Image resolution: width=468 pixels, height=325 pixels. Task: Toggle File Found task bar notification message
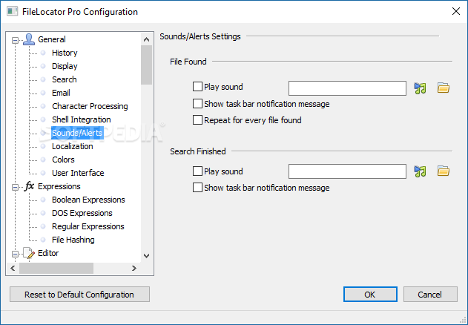pyautogui.click(x=197, y=104)
